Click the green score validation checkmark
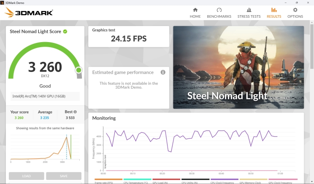 (x=65, y=32)
